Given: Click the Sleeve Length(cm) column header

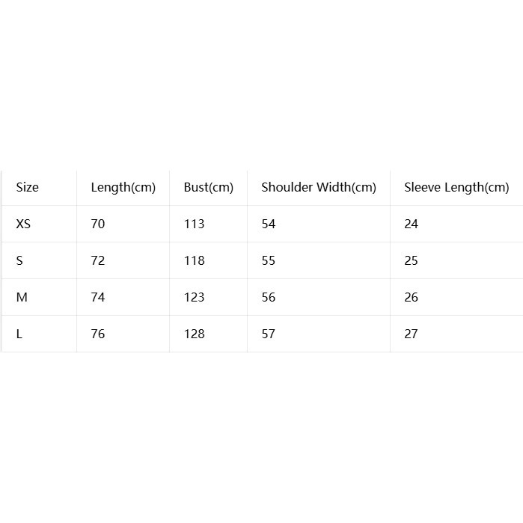Looking at the screenshot, I should pyautogui.click(x=456, y=188).
